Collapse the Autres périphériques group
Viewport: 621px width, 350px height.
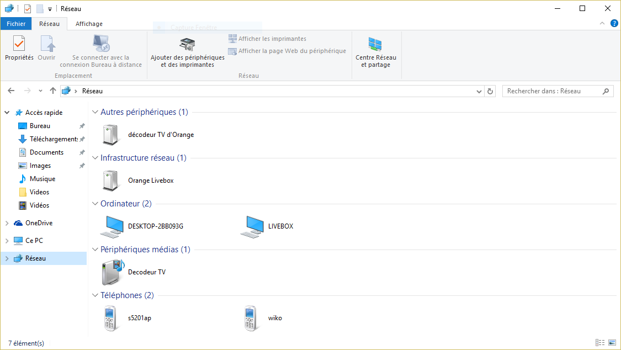(x=95, y=112)
